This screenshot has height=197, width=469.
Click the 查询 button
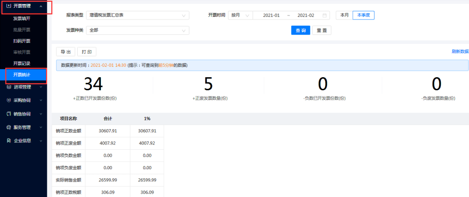301,30
